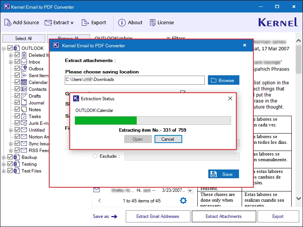This screenshot has height=227, width=303.
Task: Click the Browse button
Action: (x=223, y=80)
